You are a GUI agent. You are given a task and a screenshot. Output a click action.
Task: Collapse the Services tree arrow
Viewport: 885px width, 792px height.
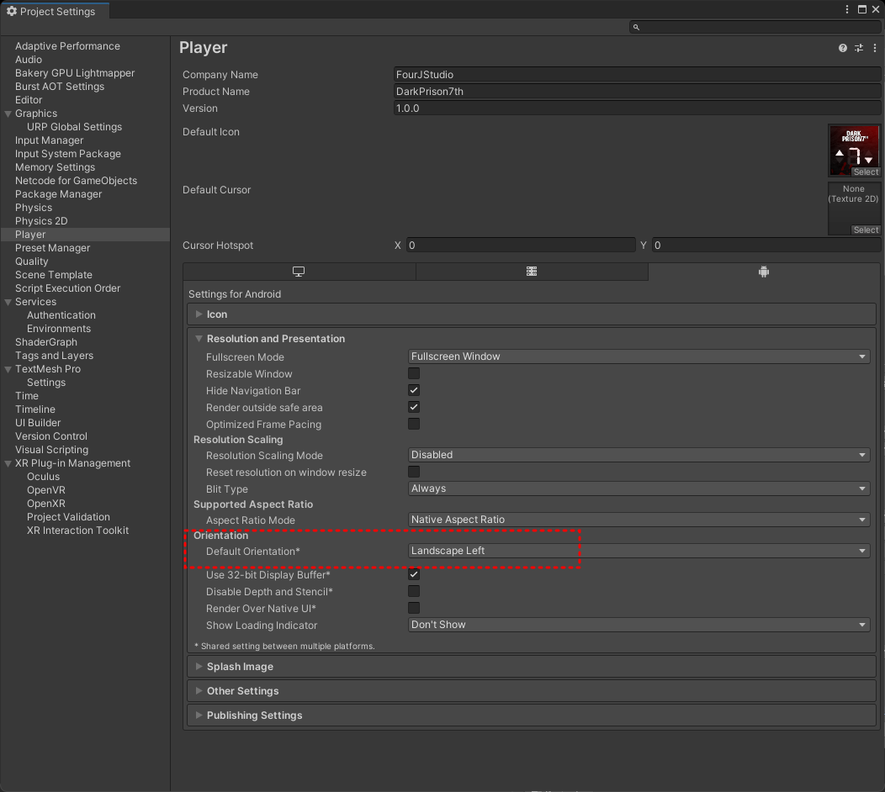point(8,302)
